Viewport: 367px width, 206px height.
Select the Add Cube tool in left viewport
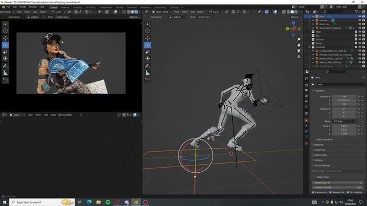click(5, 80)
